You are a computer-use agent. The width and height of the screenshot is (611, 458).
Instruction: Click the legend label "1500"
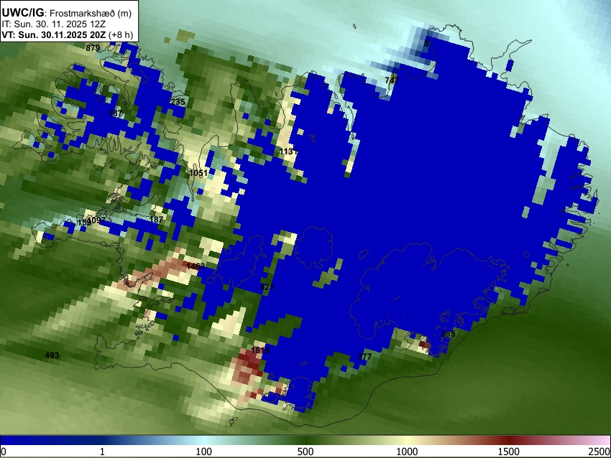coord(508,452)
